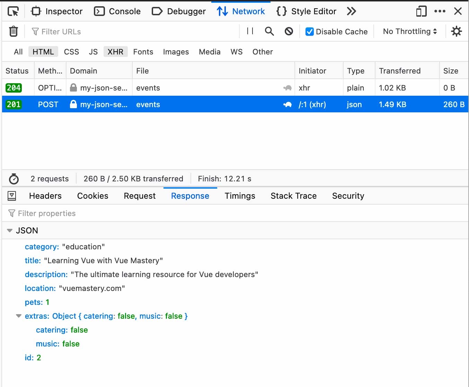Click lock icon on the 204 row
This screenshot has height=387, width=469.
tap(73, 88)
